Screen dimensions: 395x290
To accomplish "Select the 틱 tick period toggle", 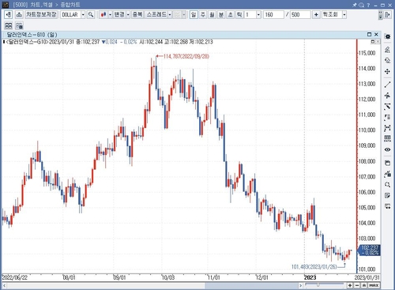I will (x=239, y=14).
